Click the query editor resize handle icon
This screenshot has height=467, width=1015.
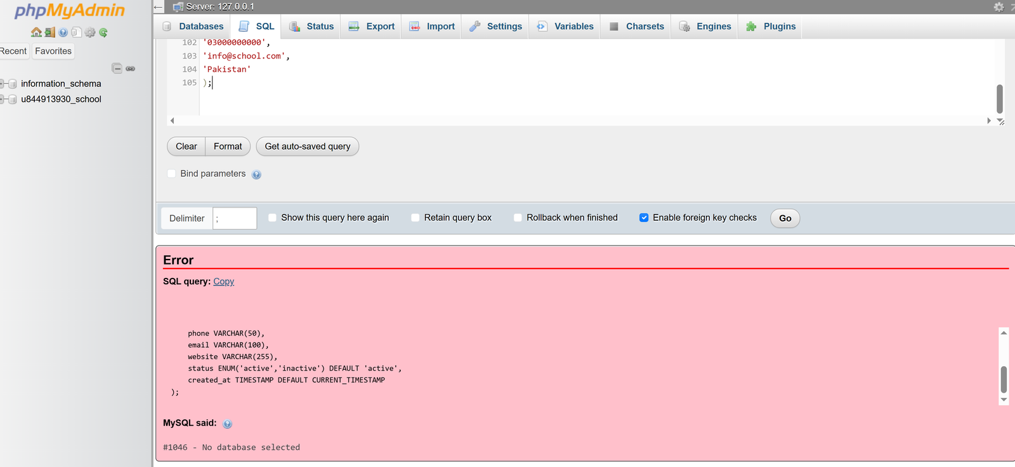tap(1000, 121)
